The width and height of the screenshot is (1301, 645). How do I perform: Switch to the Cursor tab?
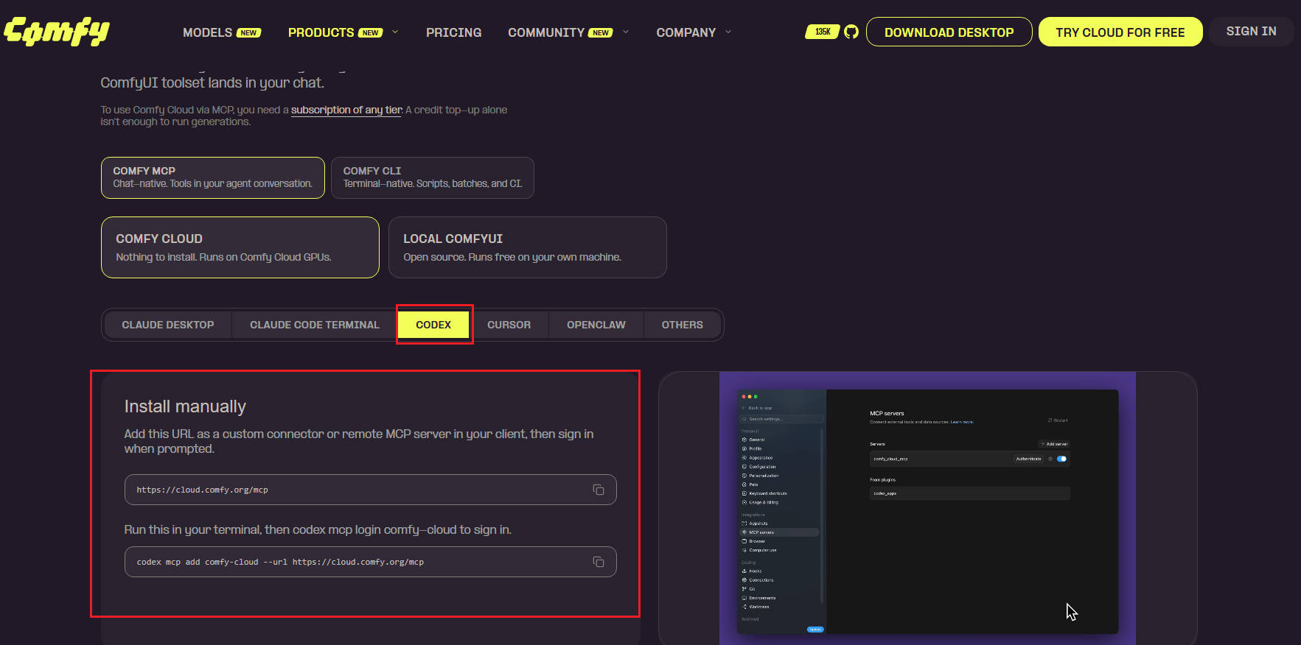point(509,325)
